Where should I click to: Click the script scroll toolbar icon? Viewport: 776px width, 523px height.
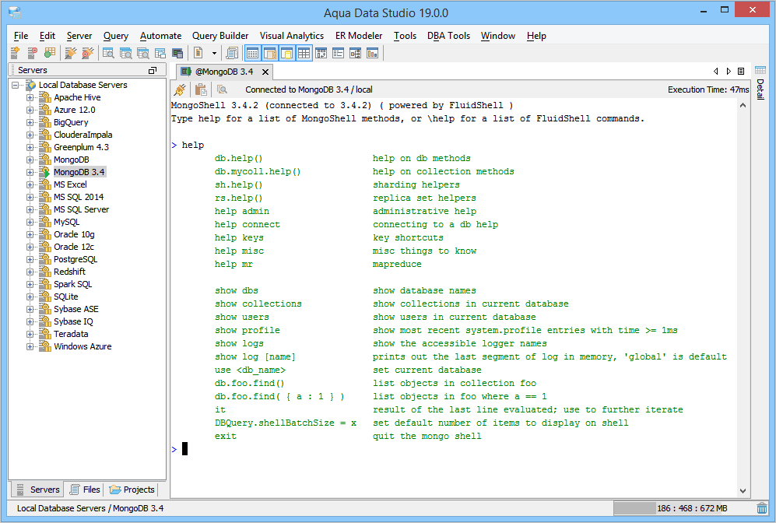(x=232, y=53)
